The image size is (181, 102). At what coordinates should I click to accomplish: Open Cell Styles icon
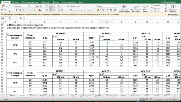(145, 7)
